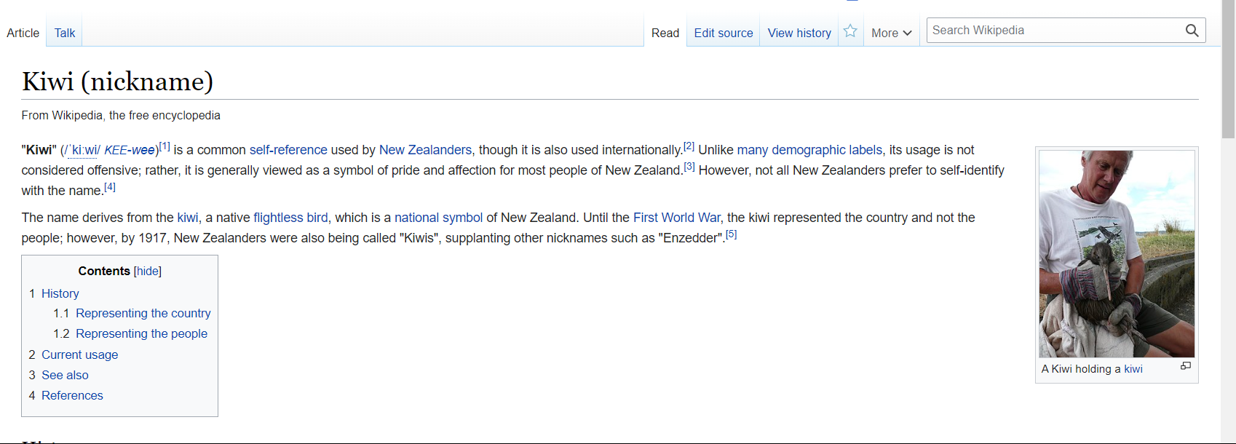
Task: Jump to References section
Action: (x=72, y=395)
